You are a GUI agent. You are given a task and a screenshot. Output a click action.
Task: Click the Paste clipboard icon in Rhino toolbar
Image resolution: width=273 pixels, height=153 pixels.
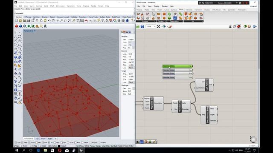(45, 20)
